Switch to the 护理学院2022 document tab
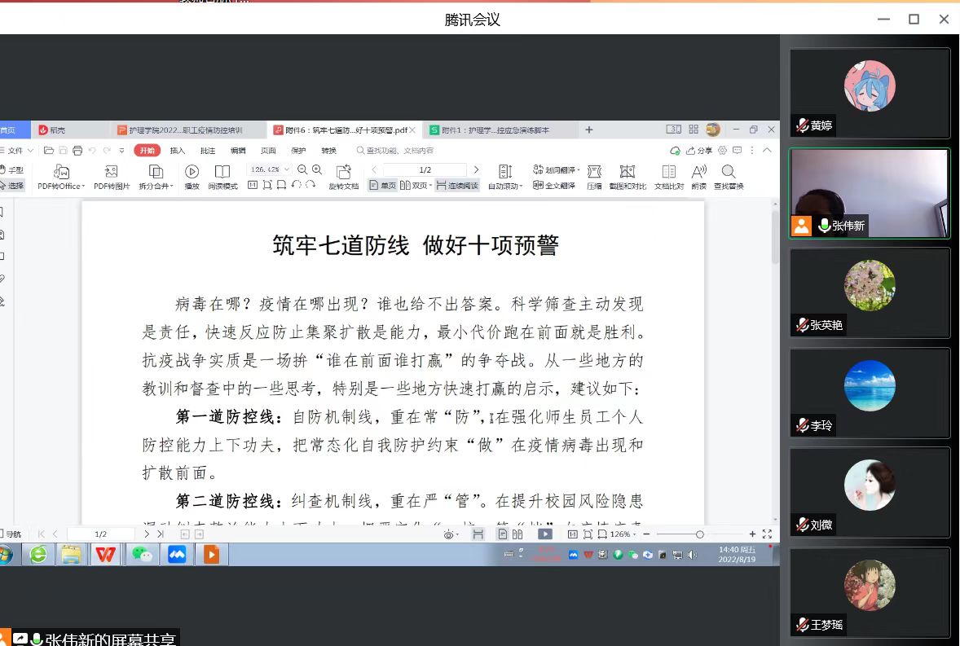This screenshot has height=646, width=960. (x=186, y=130)
